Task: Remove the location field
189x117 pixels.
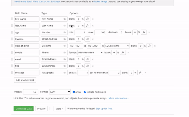Action: pos(93,39)
